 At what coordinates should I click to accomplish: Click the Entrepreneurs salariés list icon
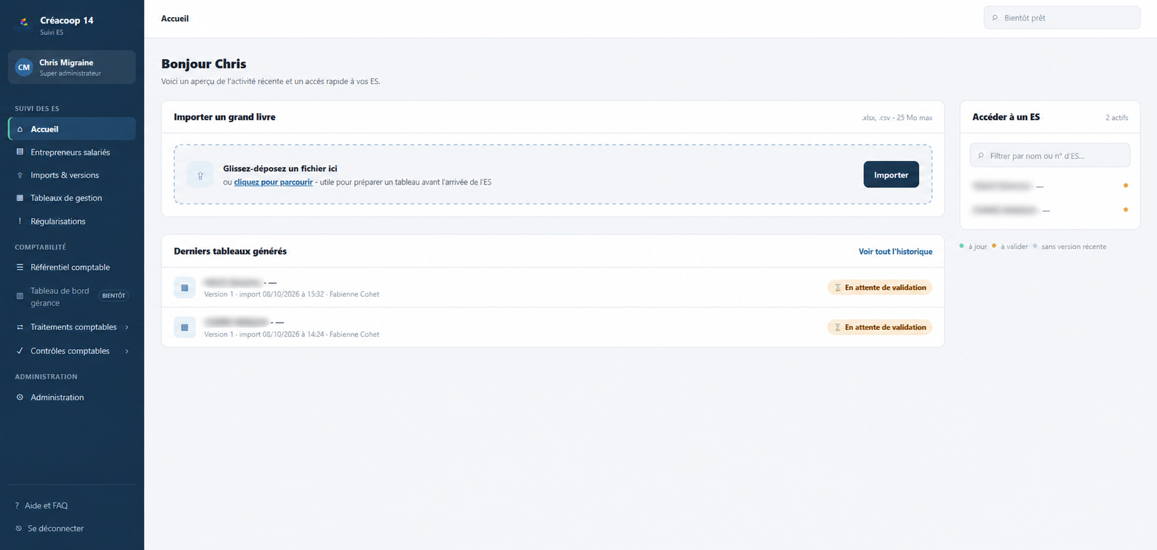pyautogui.click(x=20, y=152)
